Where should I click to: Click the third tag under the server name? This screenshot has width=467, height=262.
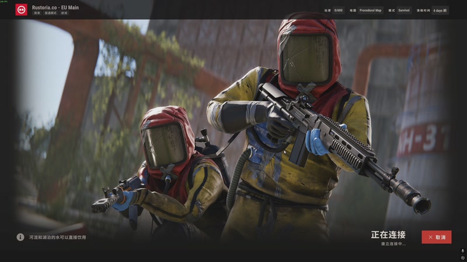(64, 13)
